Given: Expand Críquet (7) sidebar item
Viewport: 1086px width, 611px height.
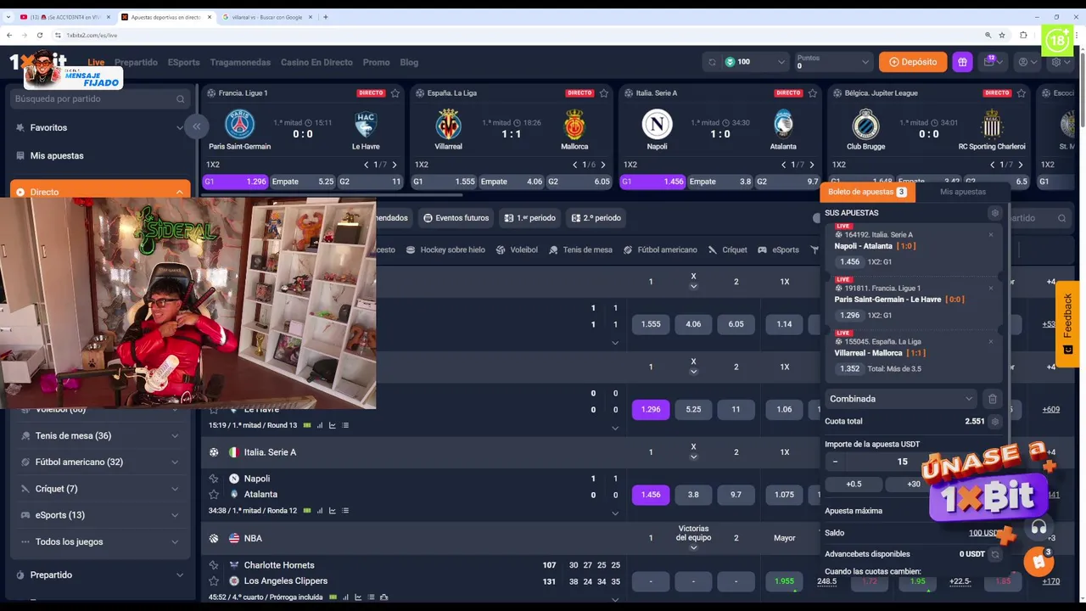Looking at the screenshot, I should [x=175, y=489].
